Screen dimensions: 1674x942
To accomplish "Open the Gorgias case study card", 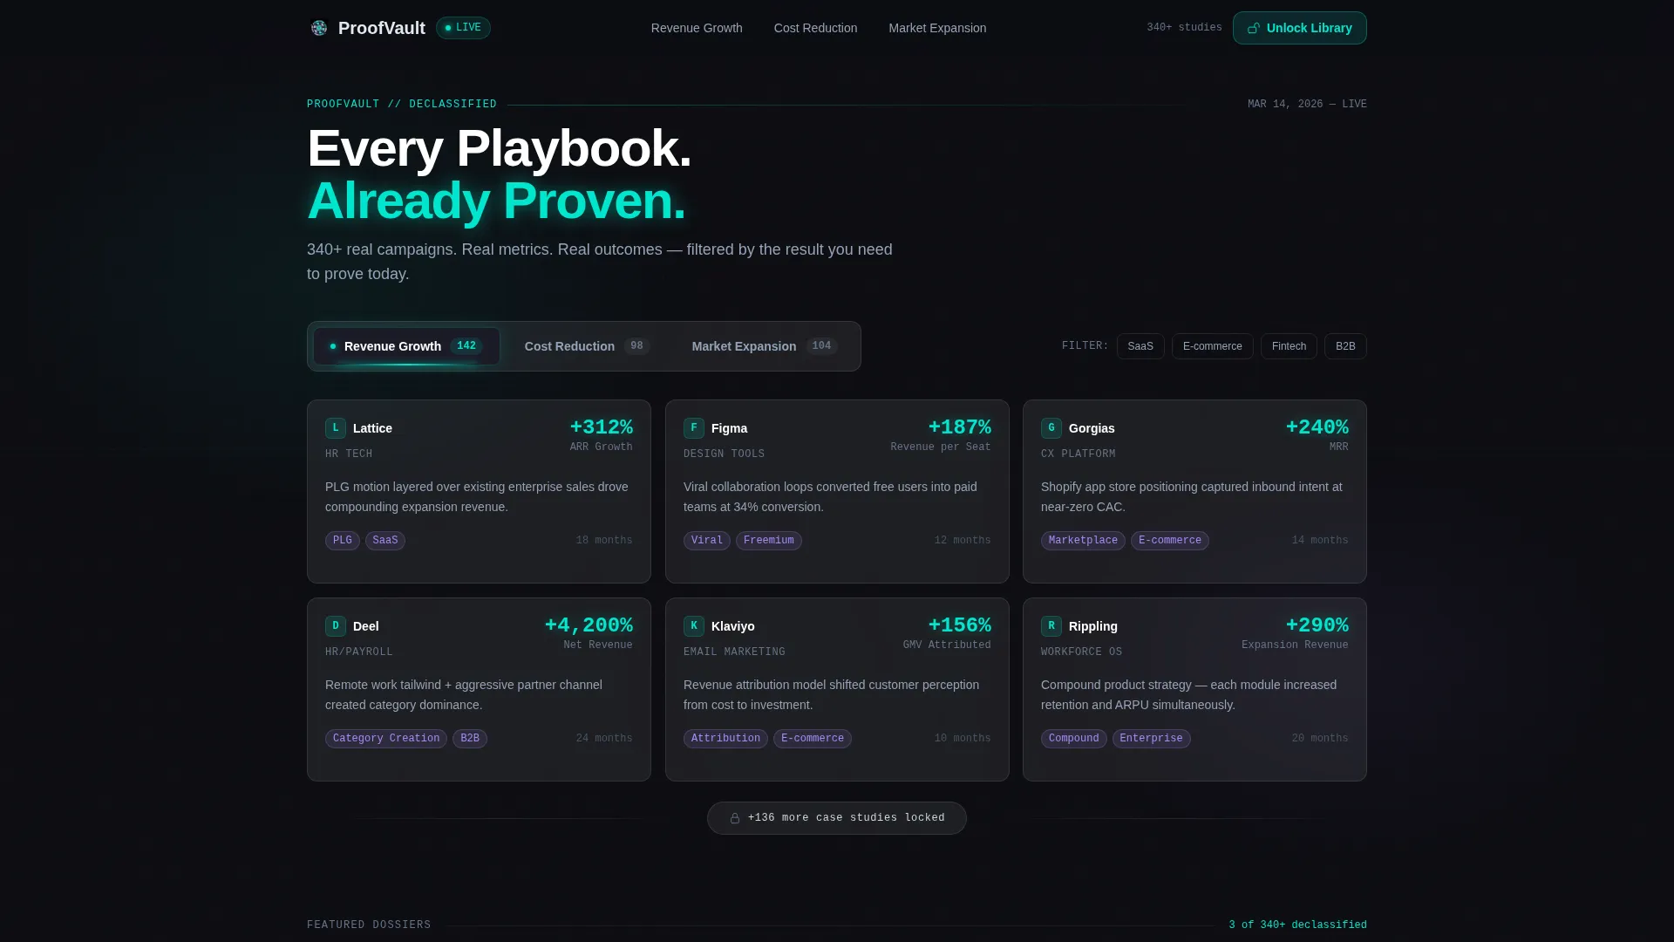I will tap(1194, 492).
